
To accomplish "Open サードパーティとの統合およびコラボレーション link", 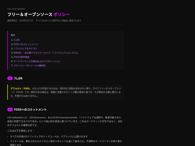I will pyautogui.click(x=37, y=61).
